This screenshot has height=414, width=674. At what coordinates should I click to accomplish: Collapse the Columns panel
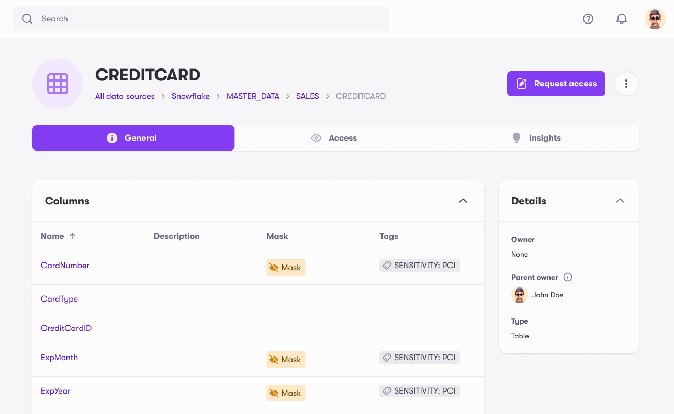pyautogui.click(x=463, y=200)
